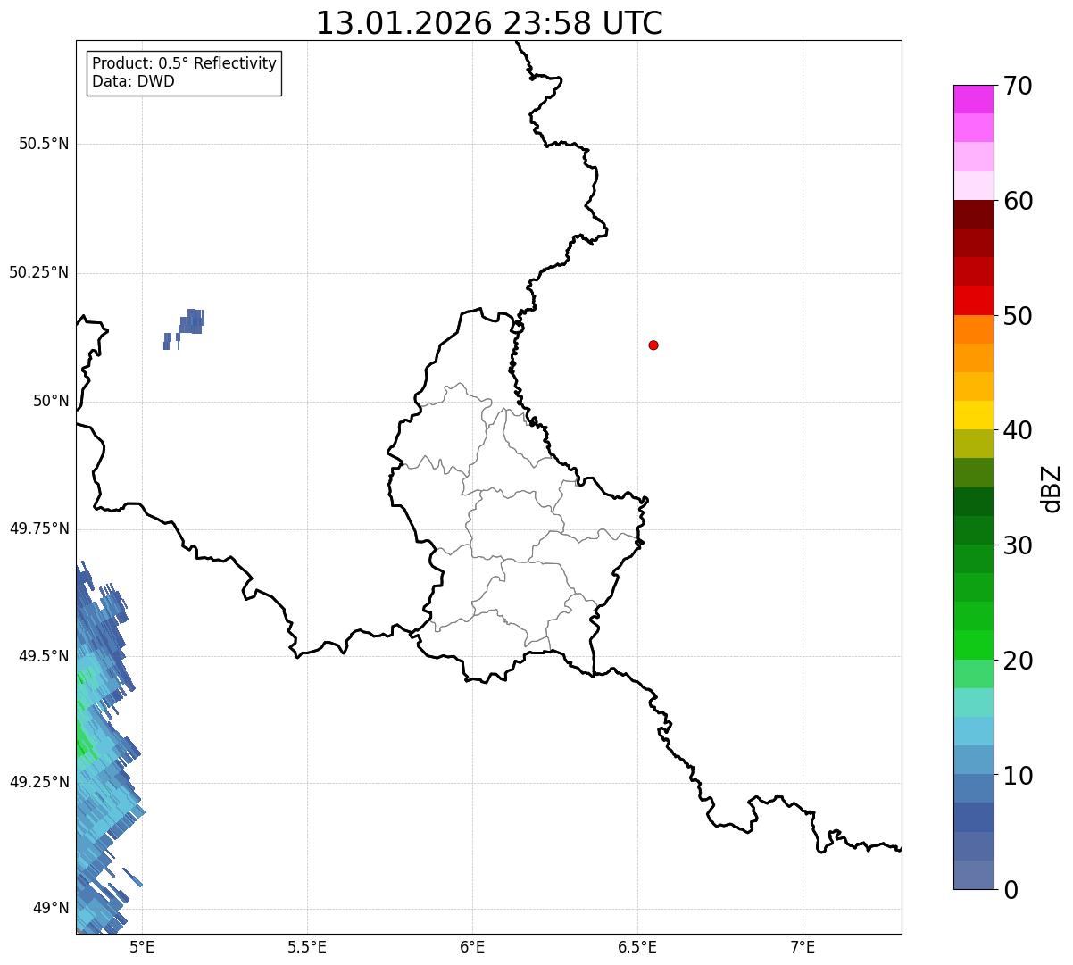Pick the slate swatch just above 0
The width and height of the screenshot is (1073, 965).
973,875
